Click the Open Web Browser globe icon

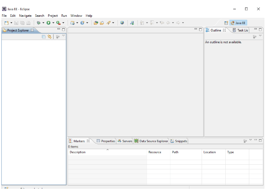[x=122, y=23]
